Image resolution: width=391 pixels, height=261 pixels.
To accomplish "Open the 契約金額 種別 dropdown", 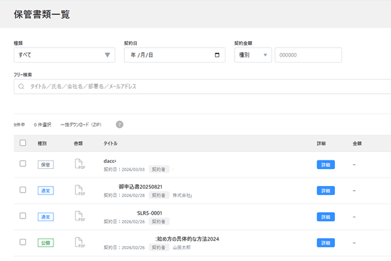I will point(253,55).
